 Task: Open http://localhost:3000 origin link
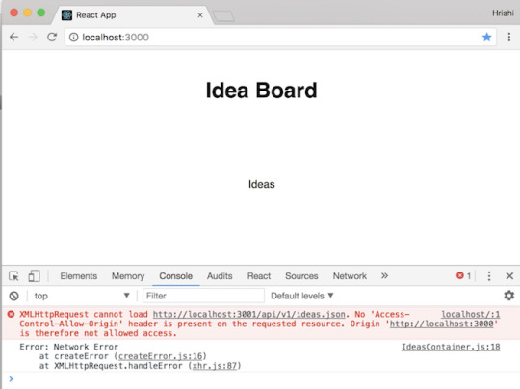click(441, 324)
